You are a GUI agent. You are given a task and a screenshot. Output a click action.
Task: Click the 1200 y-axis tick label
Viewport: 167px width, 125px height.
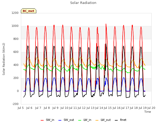[15, 13]
